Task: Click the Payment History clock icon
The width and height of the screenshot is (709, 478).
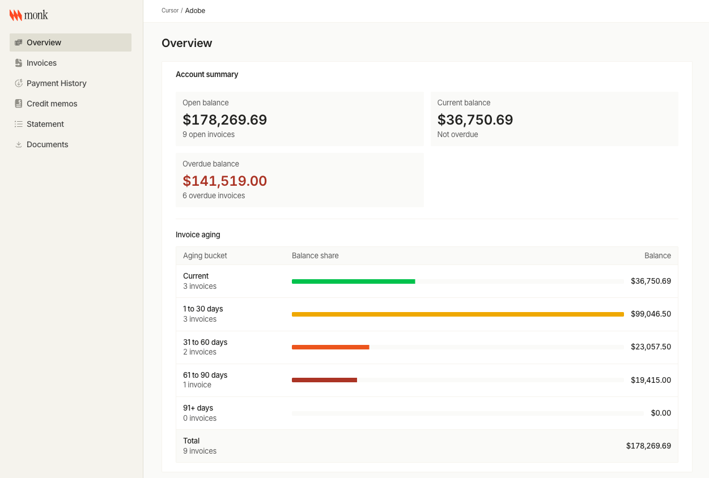Action: point(19,83)
